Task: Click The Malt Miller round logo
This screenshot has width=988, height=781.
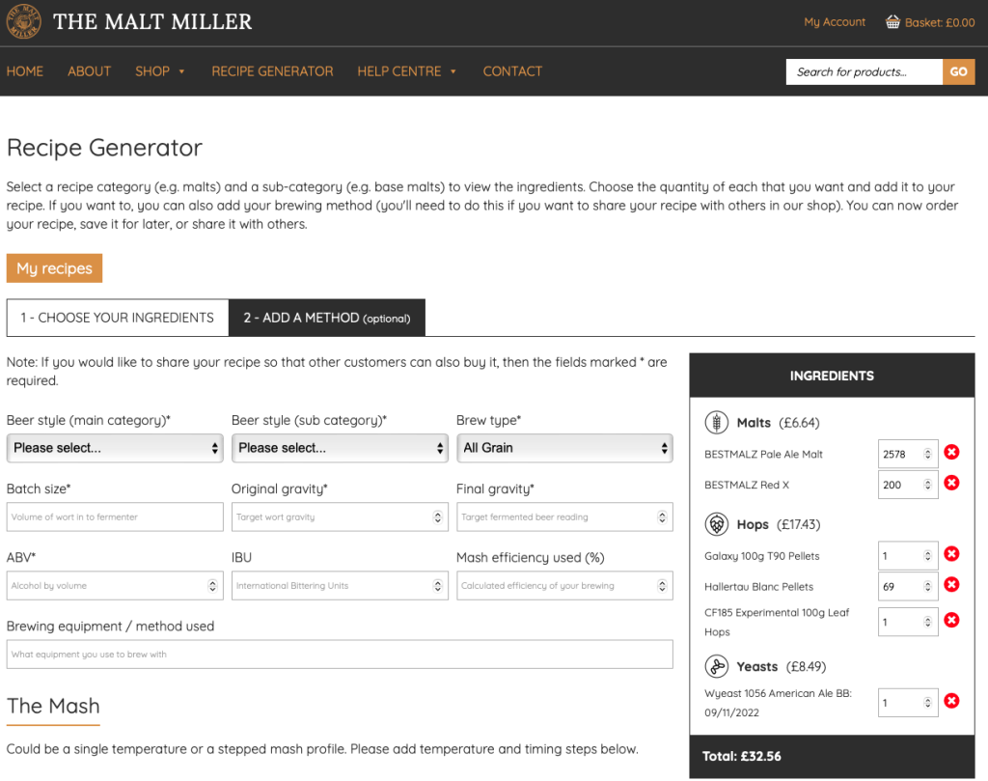Action: click(x=23, y=21)
